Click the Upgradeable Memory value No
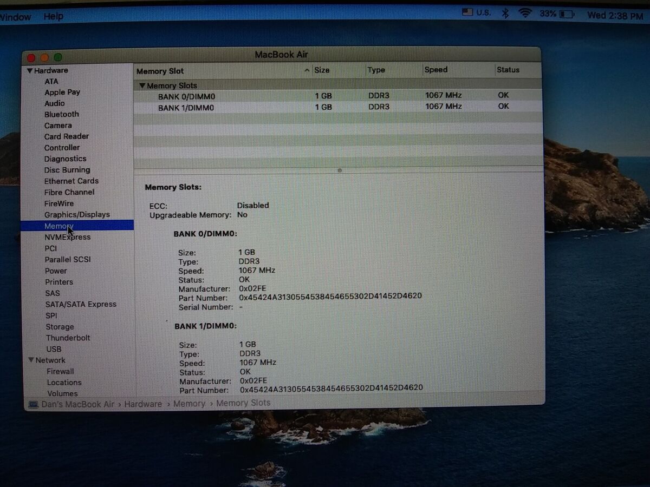 pyautogui.click(x=242, y=215)
